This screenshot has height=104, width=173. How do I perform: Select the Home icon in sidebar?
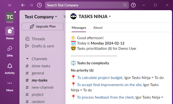point(10,31)
